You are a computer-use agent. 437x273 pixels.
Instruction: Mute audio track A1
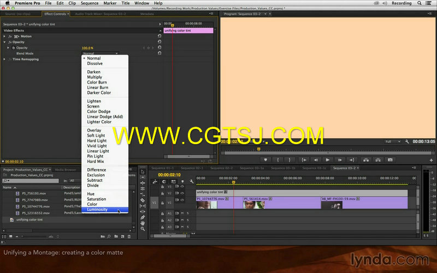click(182, 213)
